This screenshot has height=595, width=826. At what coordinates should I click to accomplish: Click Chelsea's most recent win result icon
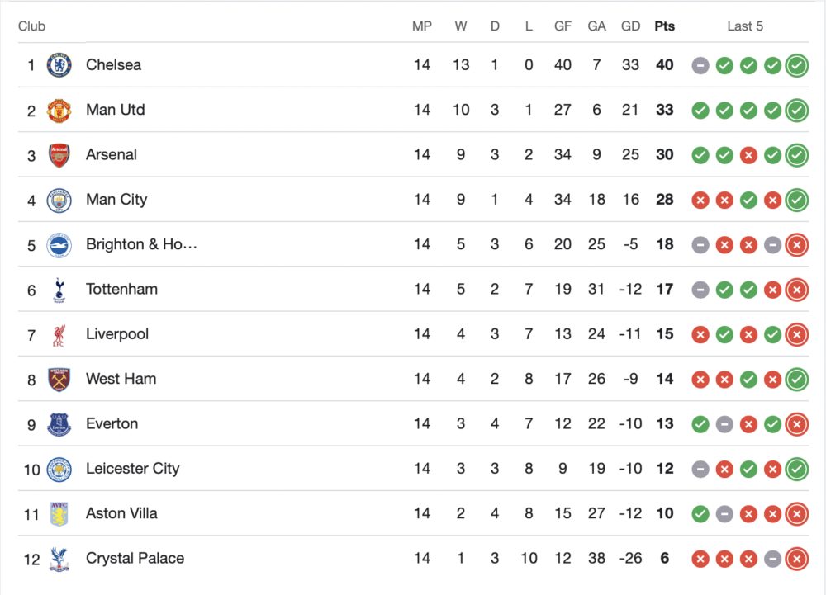point(797,65)
